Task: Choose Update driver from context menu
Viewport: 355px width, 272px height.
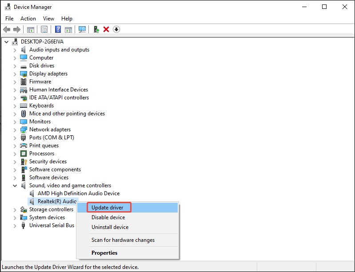Action: [128, 208]
